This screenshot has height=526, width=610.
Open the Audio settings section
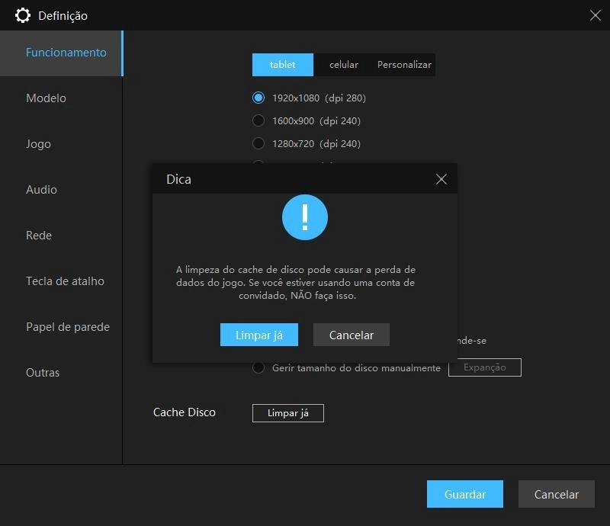click(41, 189)
